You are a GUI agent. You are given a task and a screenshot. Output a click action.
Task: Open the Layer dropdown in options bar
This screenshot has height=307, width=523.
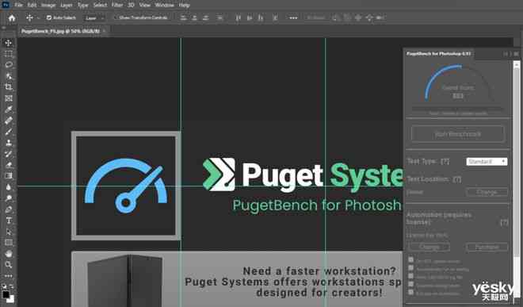94,18
